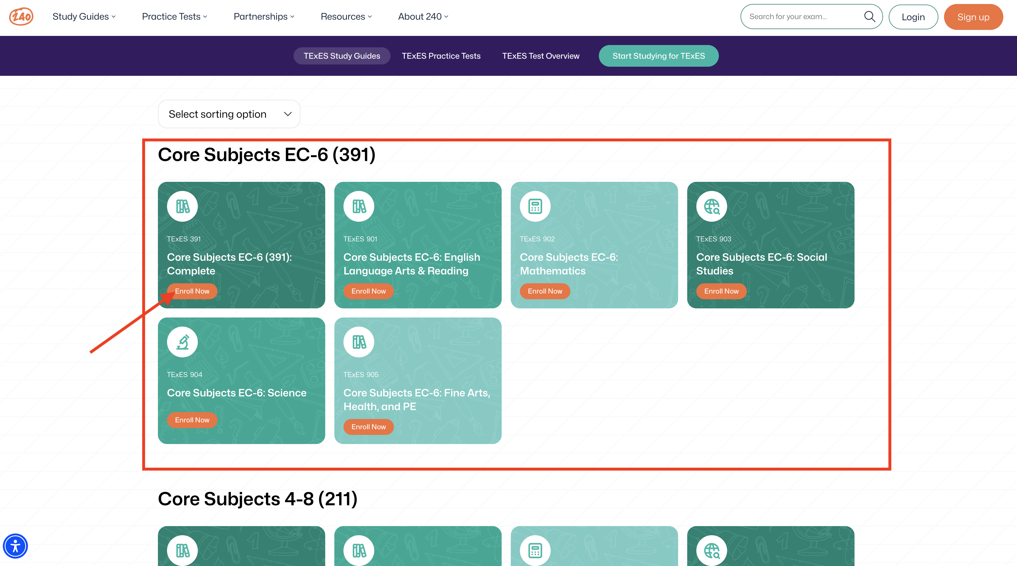Click the books icon on the Fine Arts card
This screenshot has height=566, width=1017.
tap(359, 342)
